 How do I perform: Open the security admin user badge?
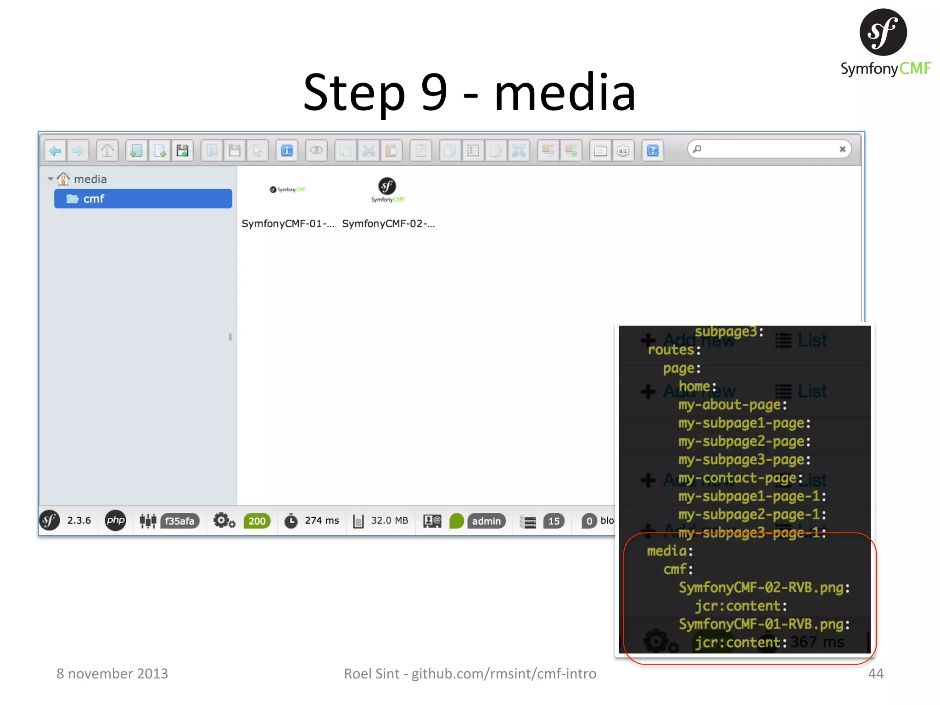pos(487,521)
